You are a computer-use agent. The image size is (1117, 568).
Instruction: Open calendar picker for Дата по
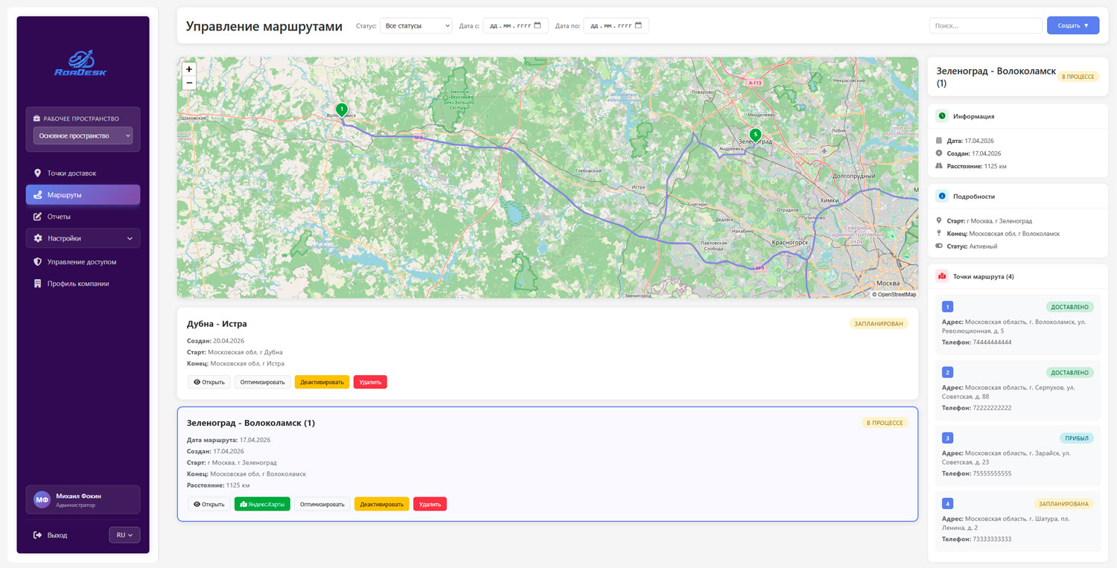(638, 25)
